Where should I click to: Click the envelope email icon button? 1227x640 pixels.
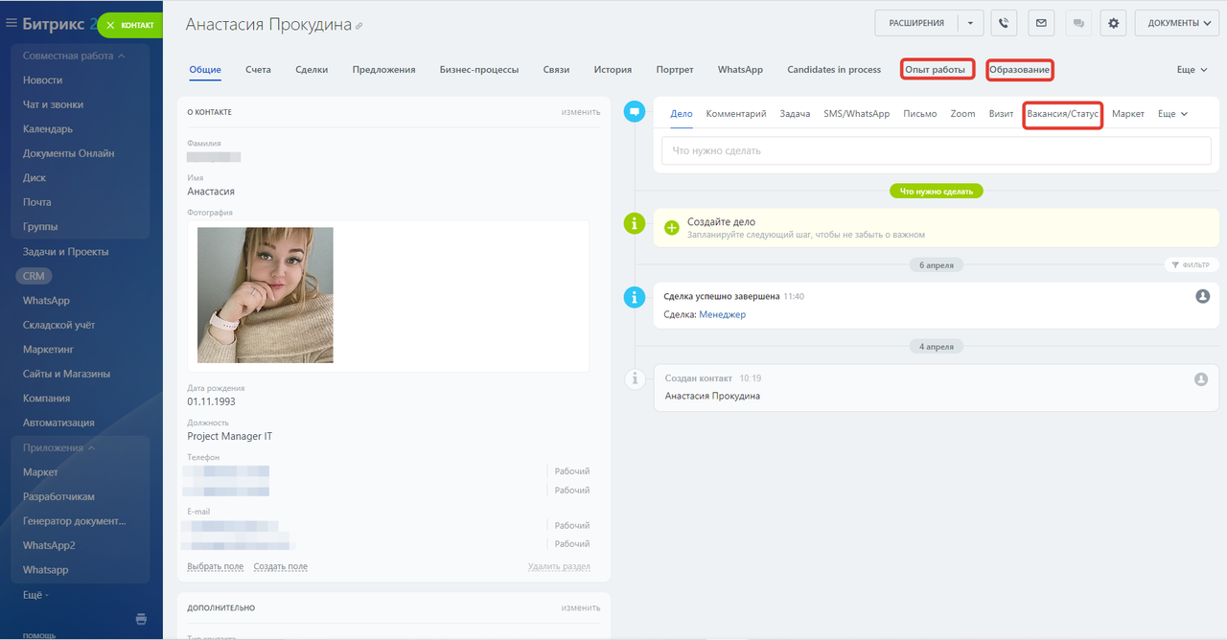(x=1041, y=23)
